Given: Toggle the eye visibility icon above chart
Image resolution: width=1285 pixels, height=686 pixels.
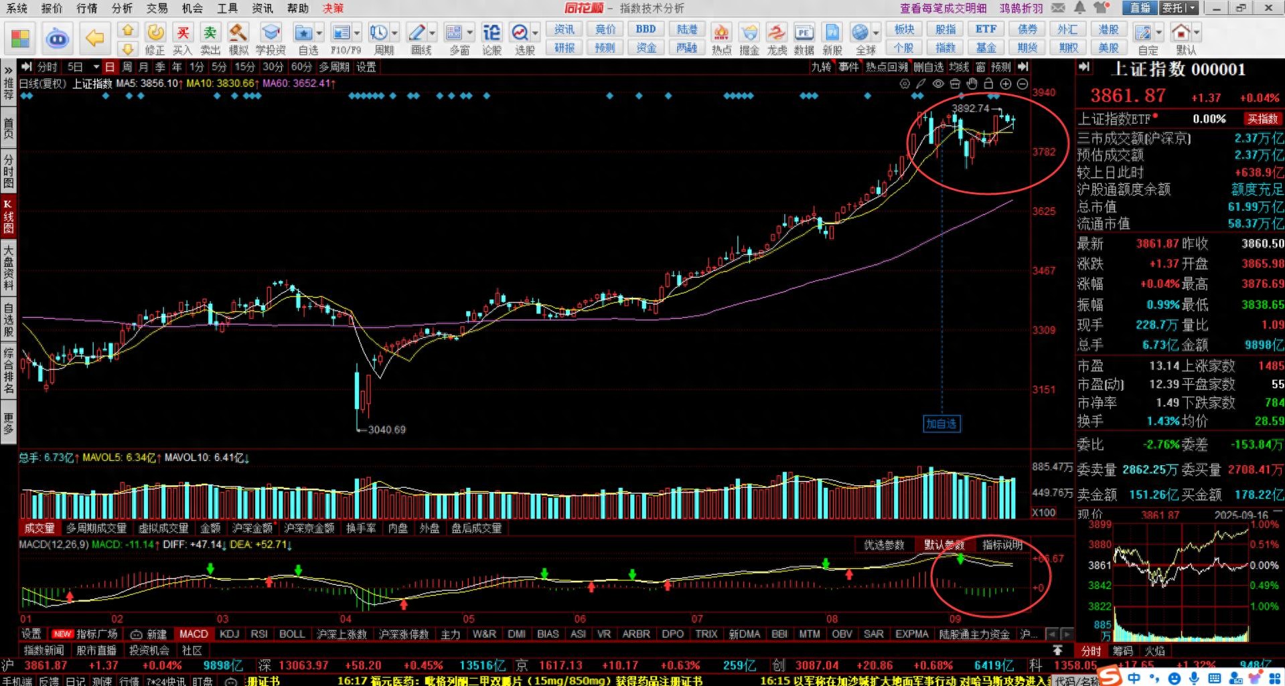Looking at the screenshot, I should [x=938, y=84].
